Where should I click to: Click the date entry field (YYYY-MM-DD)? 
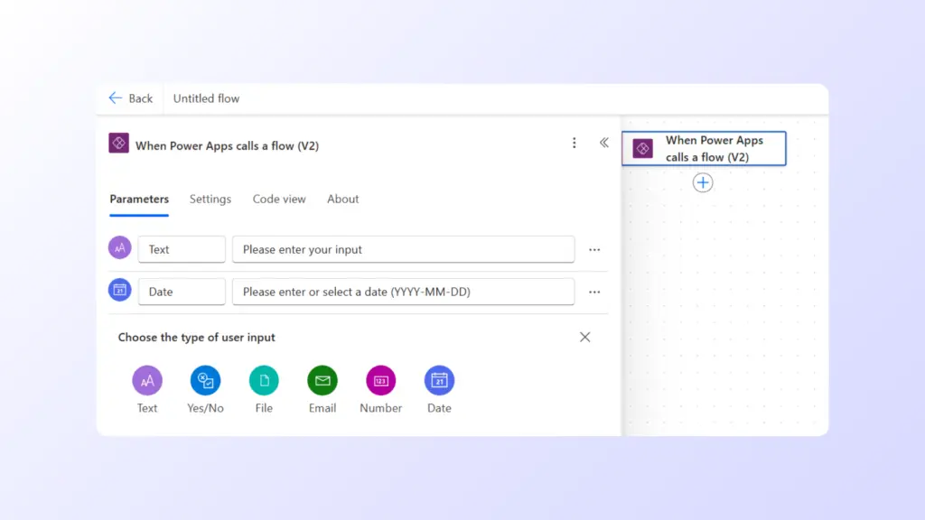tap(404, 292)
